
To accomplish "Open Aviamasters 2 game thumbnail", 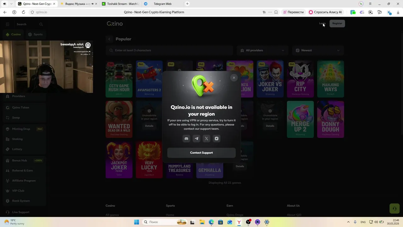I will click(x=149, y=79).
